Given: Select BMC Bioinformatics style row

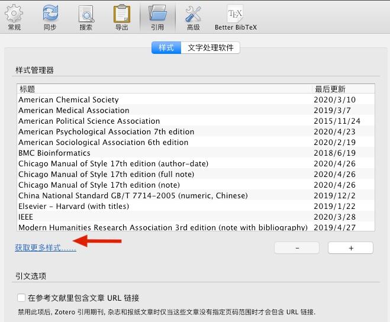Looking at the screenshot, I should pos(196,153).
